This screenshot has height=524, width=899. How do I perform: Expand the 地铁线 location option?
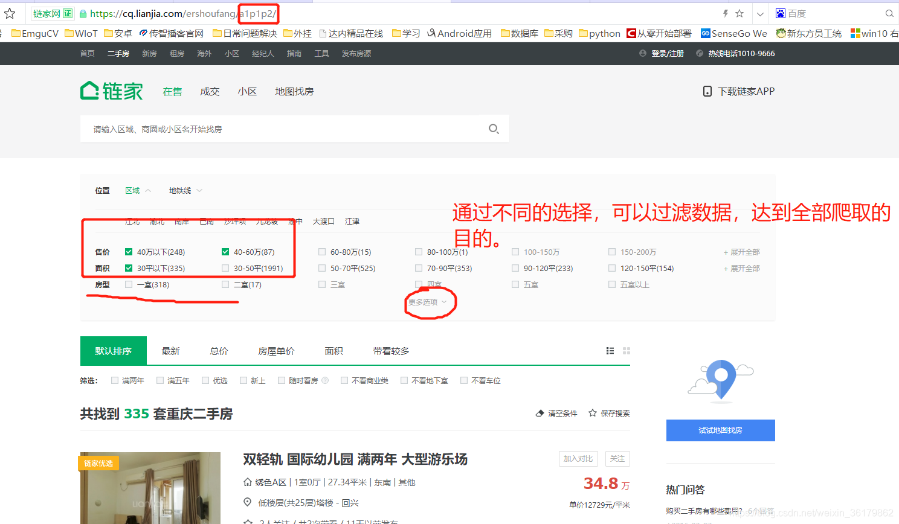pos(185,191)
